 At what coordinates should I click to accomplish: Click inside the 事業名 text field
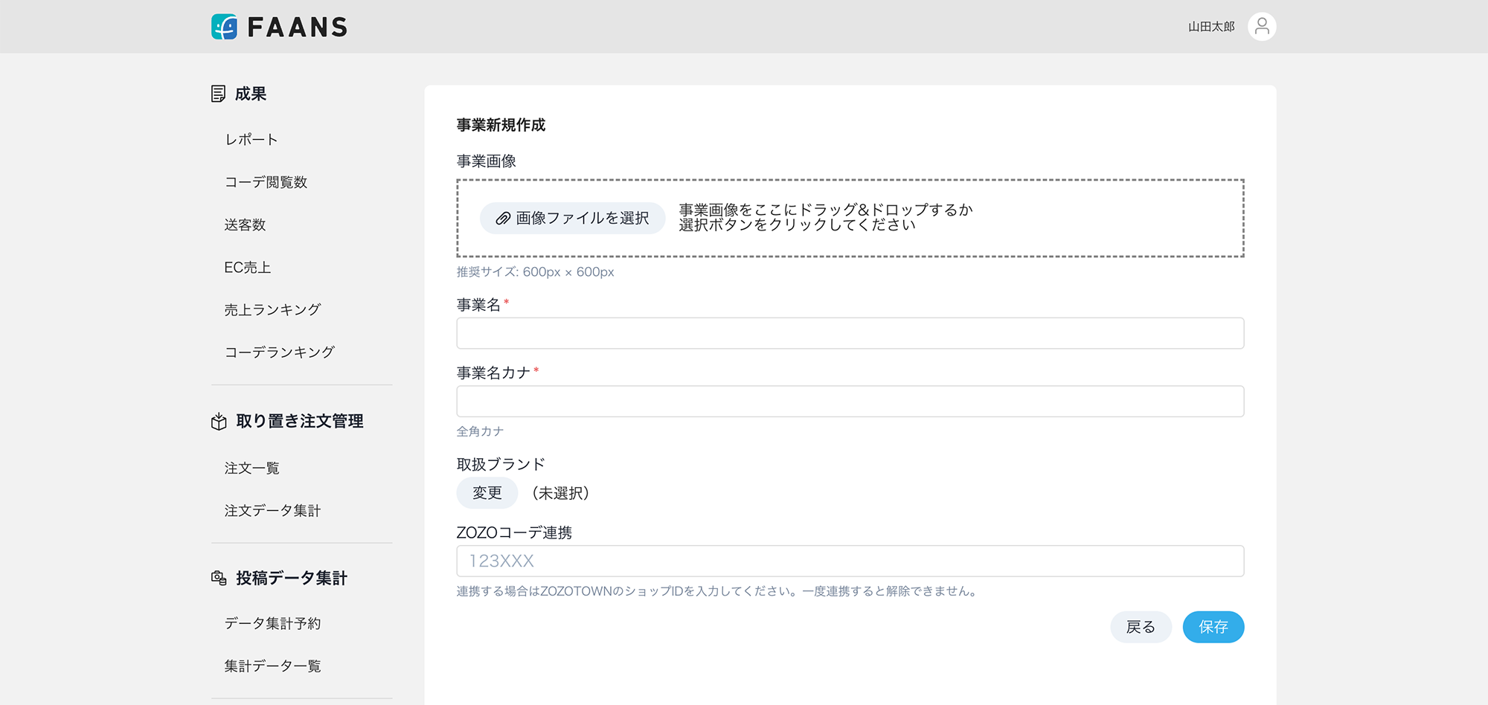click(x=850, y=333)
